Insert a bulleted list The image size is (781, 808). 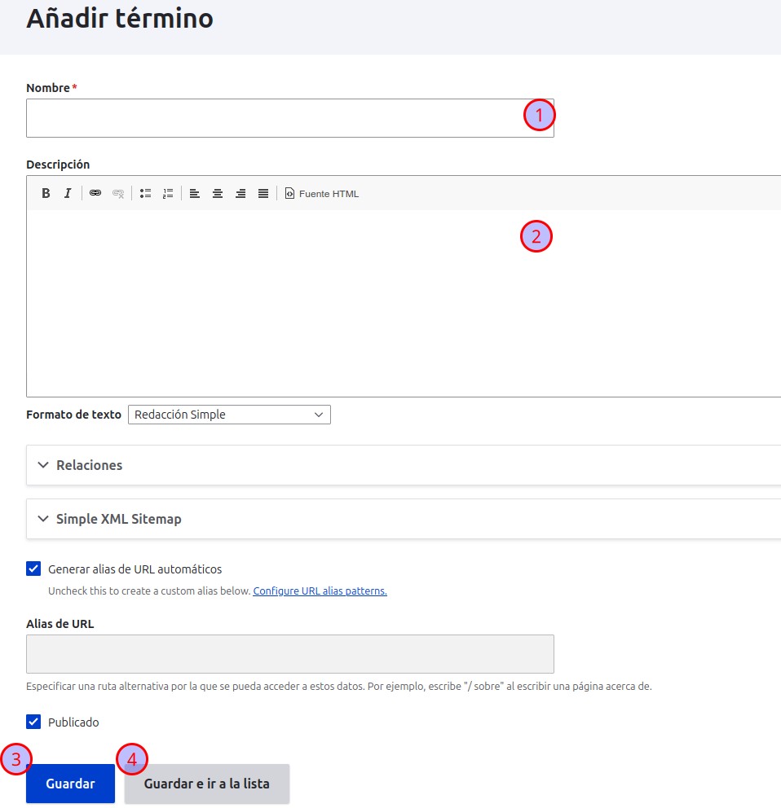point(146,193)
